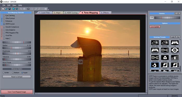Choose the Medium vibrance option

tap(16, 72)
